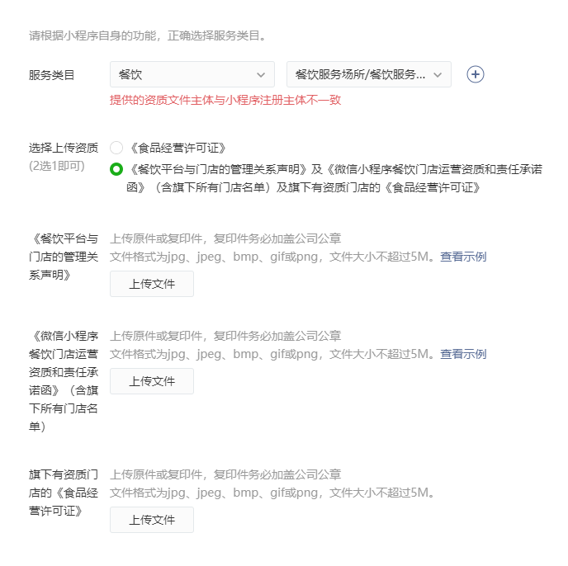Upload a file for the 责任承诺函
Image resolution: width=568 pixels, height=566 pixels.
[x=152, y=381]
